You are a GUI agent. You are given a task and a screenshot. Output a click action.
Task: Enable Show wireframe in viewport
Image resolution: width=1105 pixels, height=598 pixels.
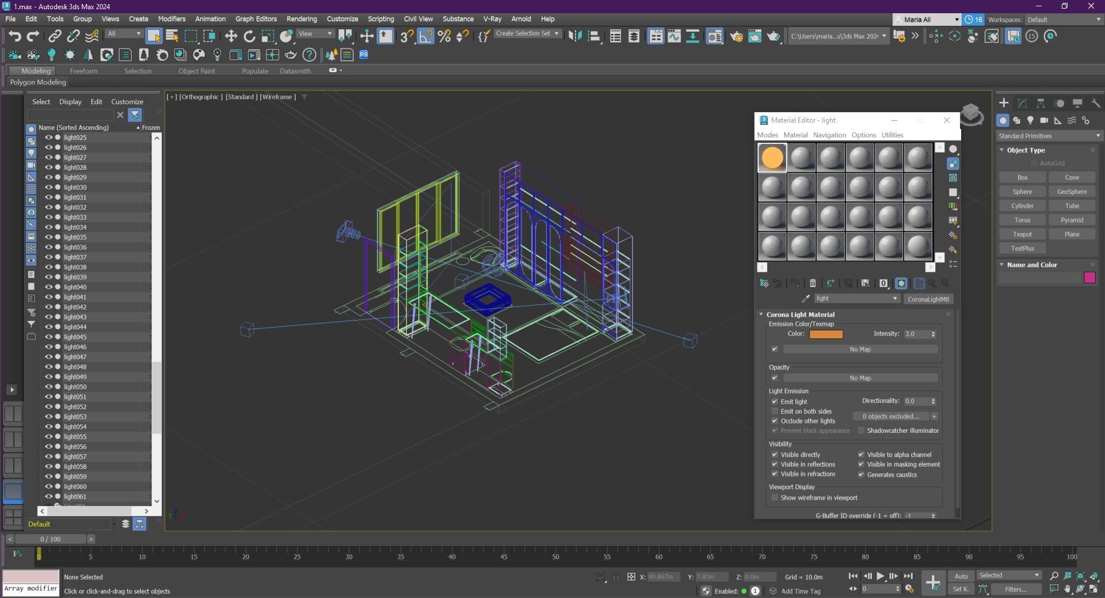(x=775, y=498)
